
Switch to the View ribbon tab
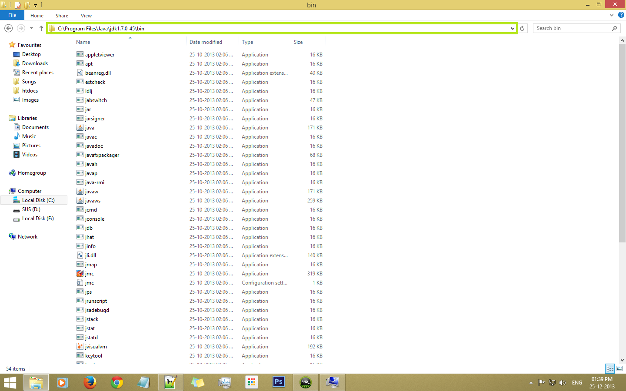tap(86, 16)
